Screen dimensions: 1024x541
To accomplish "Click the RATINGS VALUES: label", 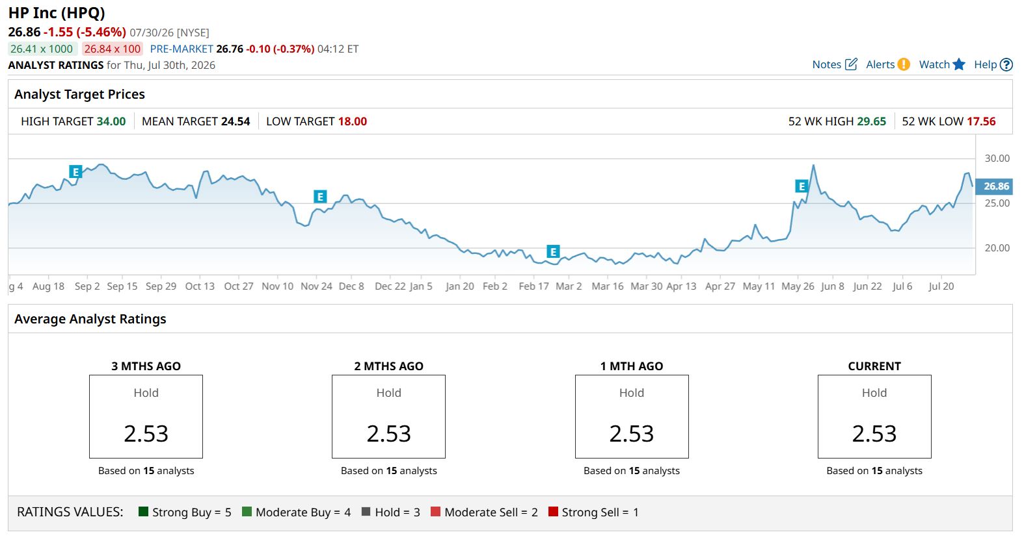I will pyautogui.click(x=70, y=512).
